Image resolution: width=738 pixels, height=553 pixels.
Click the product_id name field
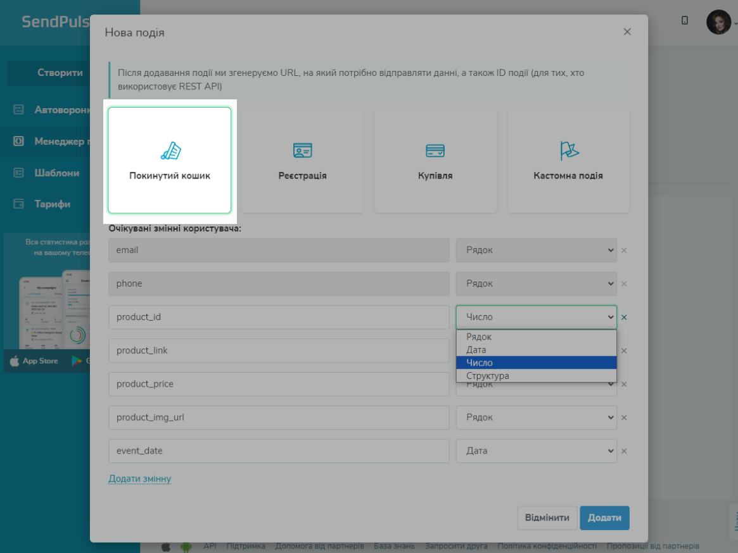coord(279,317)
